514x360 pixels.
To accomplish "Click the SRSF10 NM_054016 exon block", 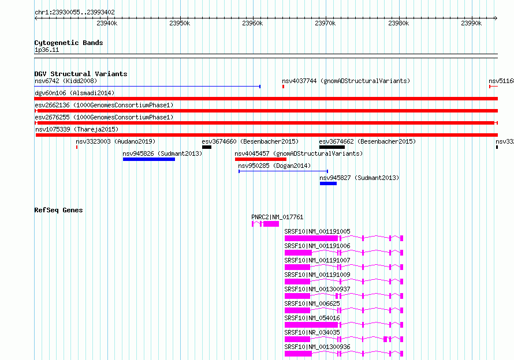I will click(x=311, y=325).
